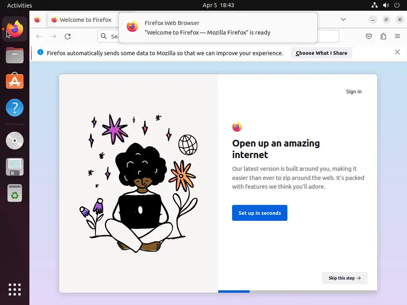407x305 pixels.
Task: Reload the current page
Action: (68, 36)
